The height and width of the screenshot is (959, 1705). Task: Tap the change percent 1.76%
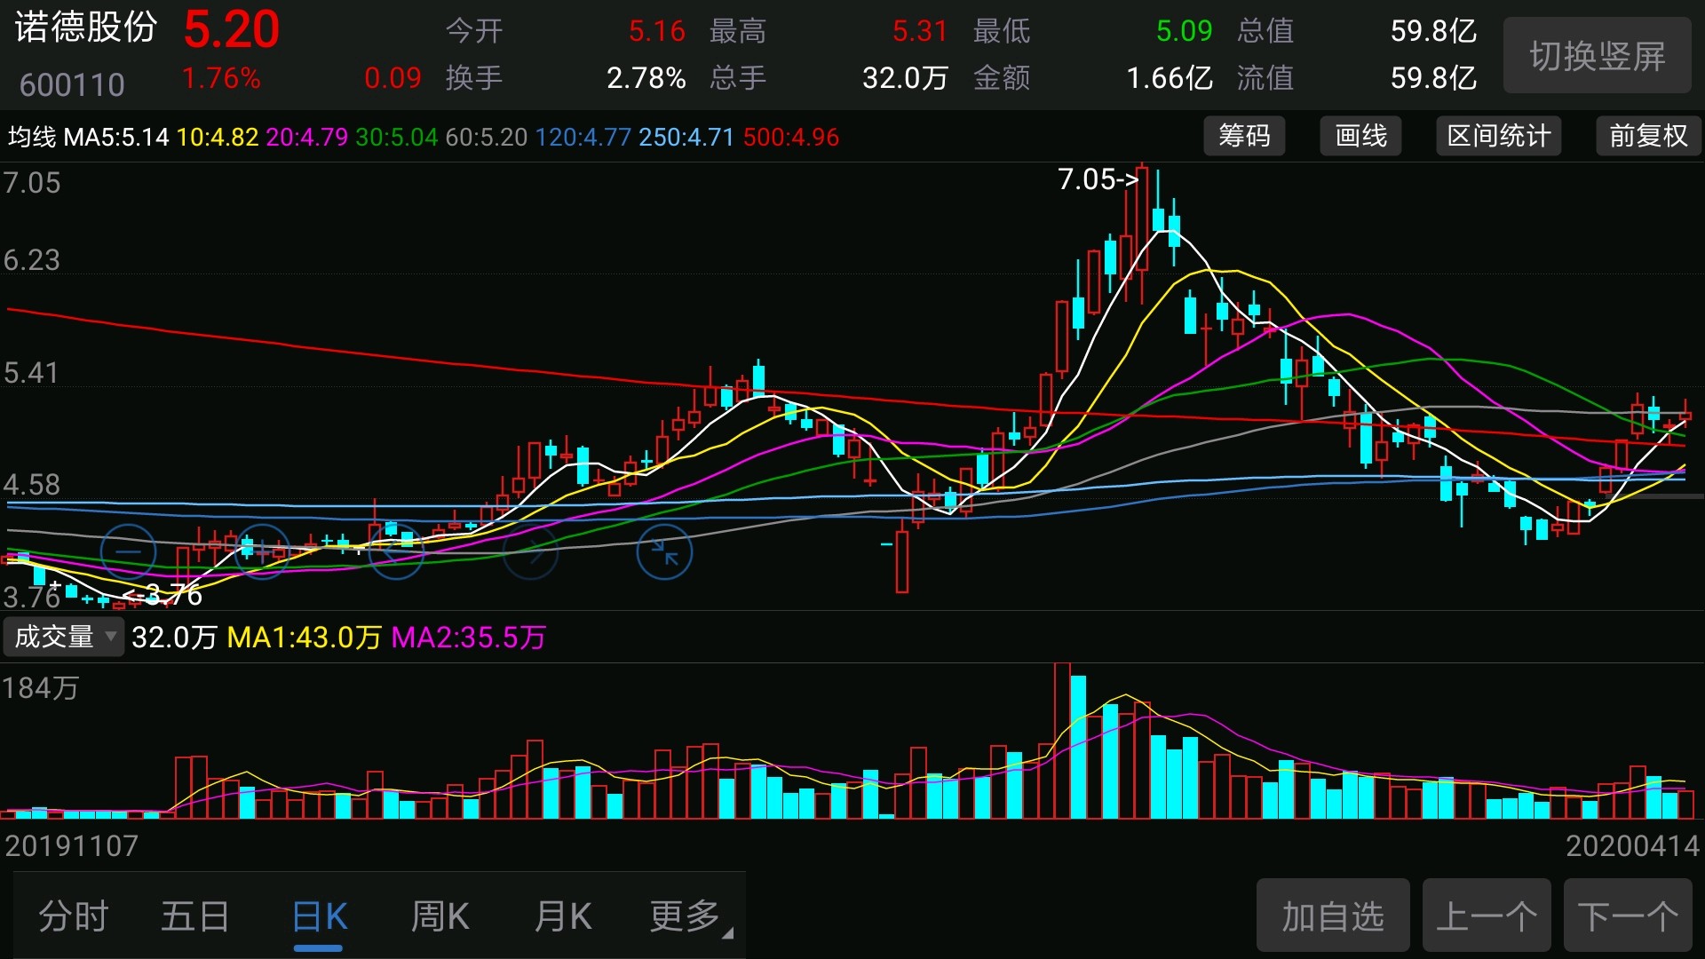[x=221, y=78]
